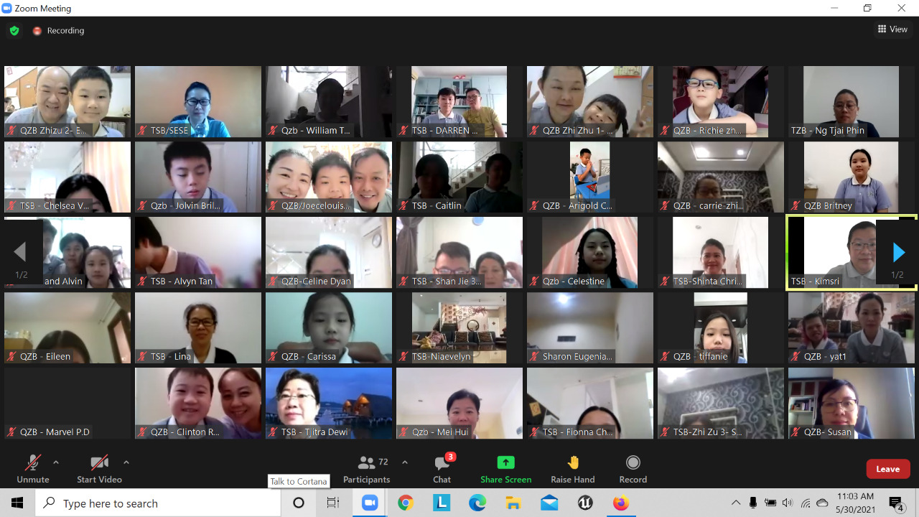
Task: Select the TSB - DARREN video tile
Action: pos(459,102)
